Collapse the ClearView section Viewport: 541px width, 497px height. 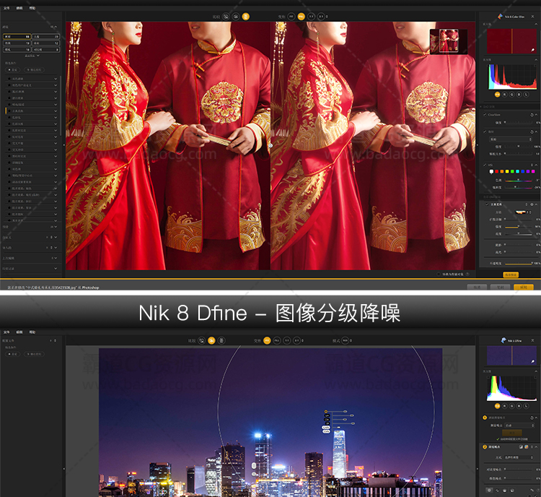(536, 115)
